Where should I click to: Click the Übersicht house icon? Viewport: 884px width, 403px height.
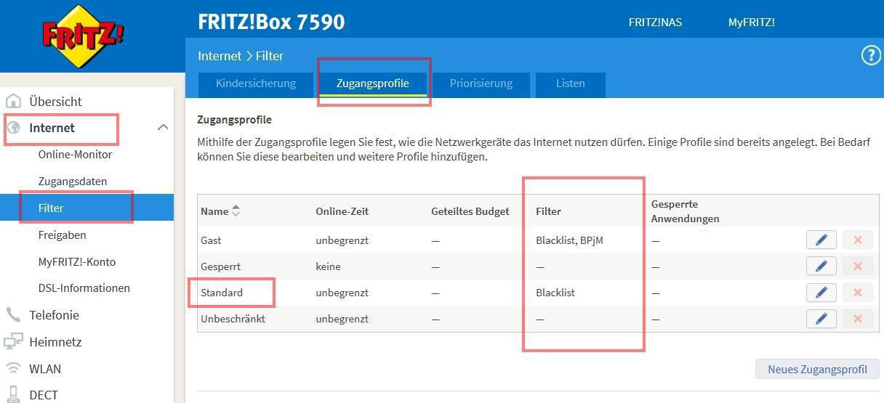pos(13,101)
